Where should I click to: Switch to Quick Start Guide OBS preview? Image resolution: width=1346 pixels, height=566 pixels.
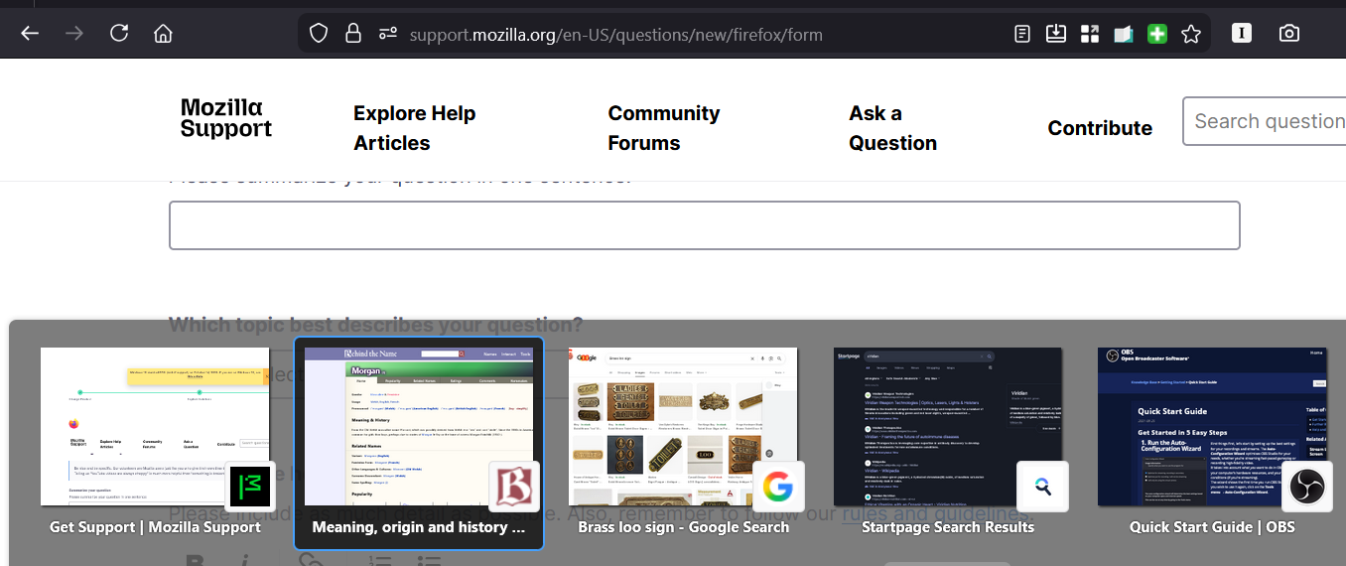1212,427
